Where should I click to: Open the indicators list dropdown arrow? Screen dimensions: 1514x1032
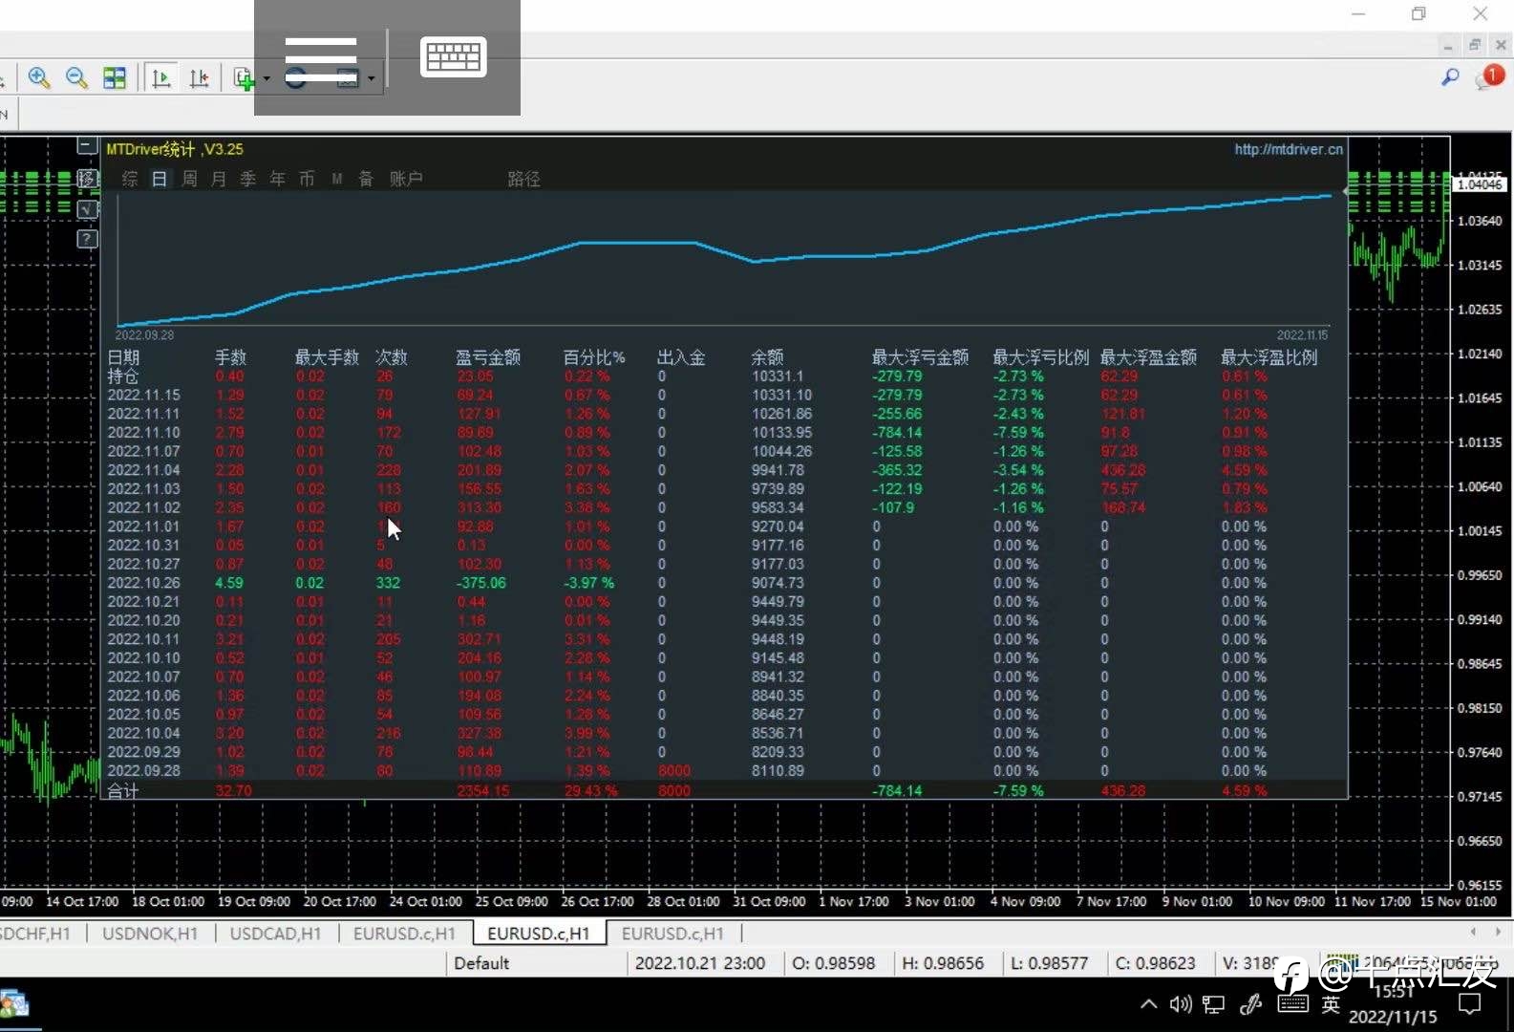[267, 78]
